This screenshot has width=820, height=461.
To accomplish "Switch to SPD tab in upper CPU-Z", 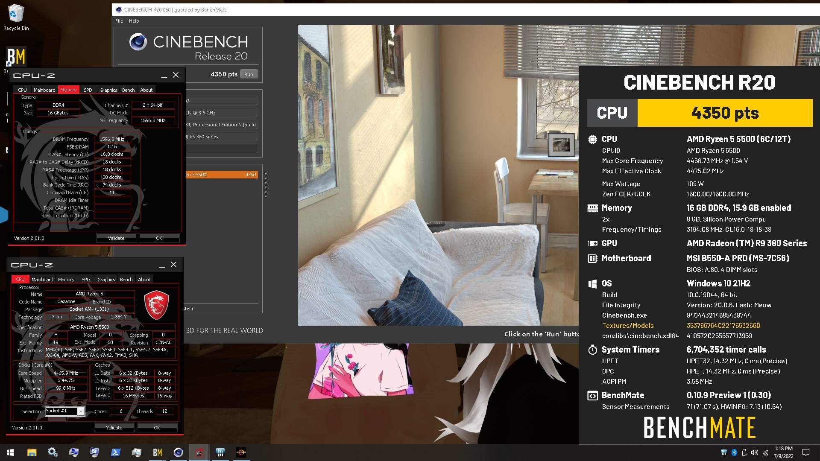I will tap(88, 90).
